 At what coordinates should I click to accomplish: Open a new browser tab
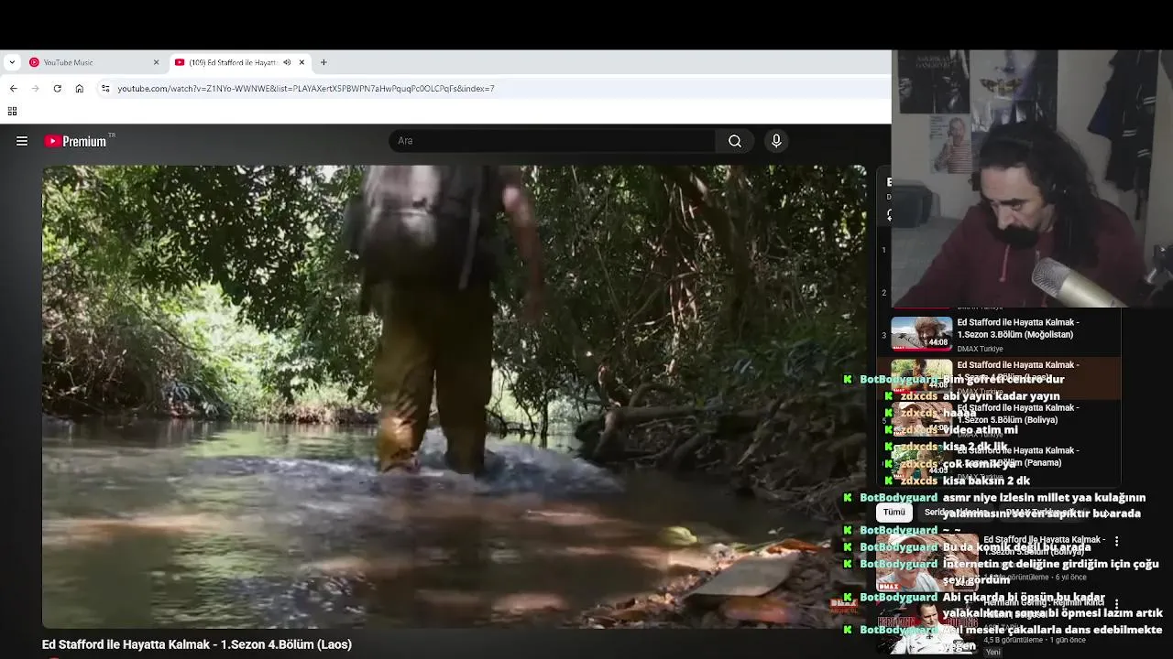[x=323, y=62]
